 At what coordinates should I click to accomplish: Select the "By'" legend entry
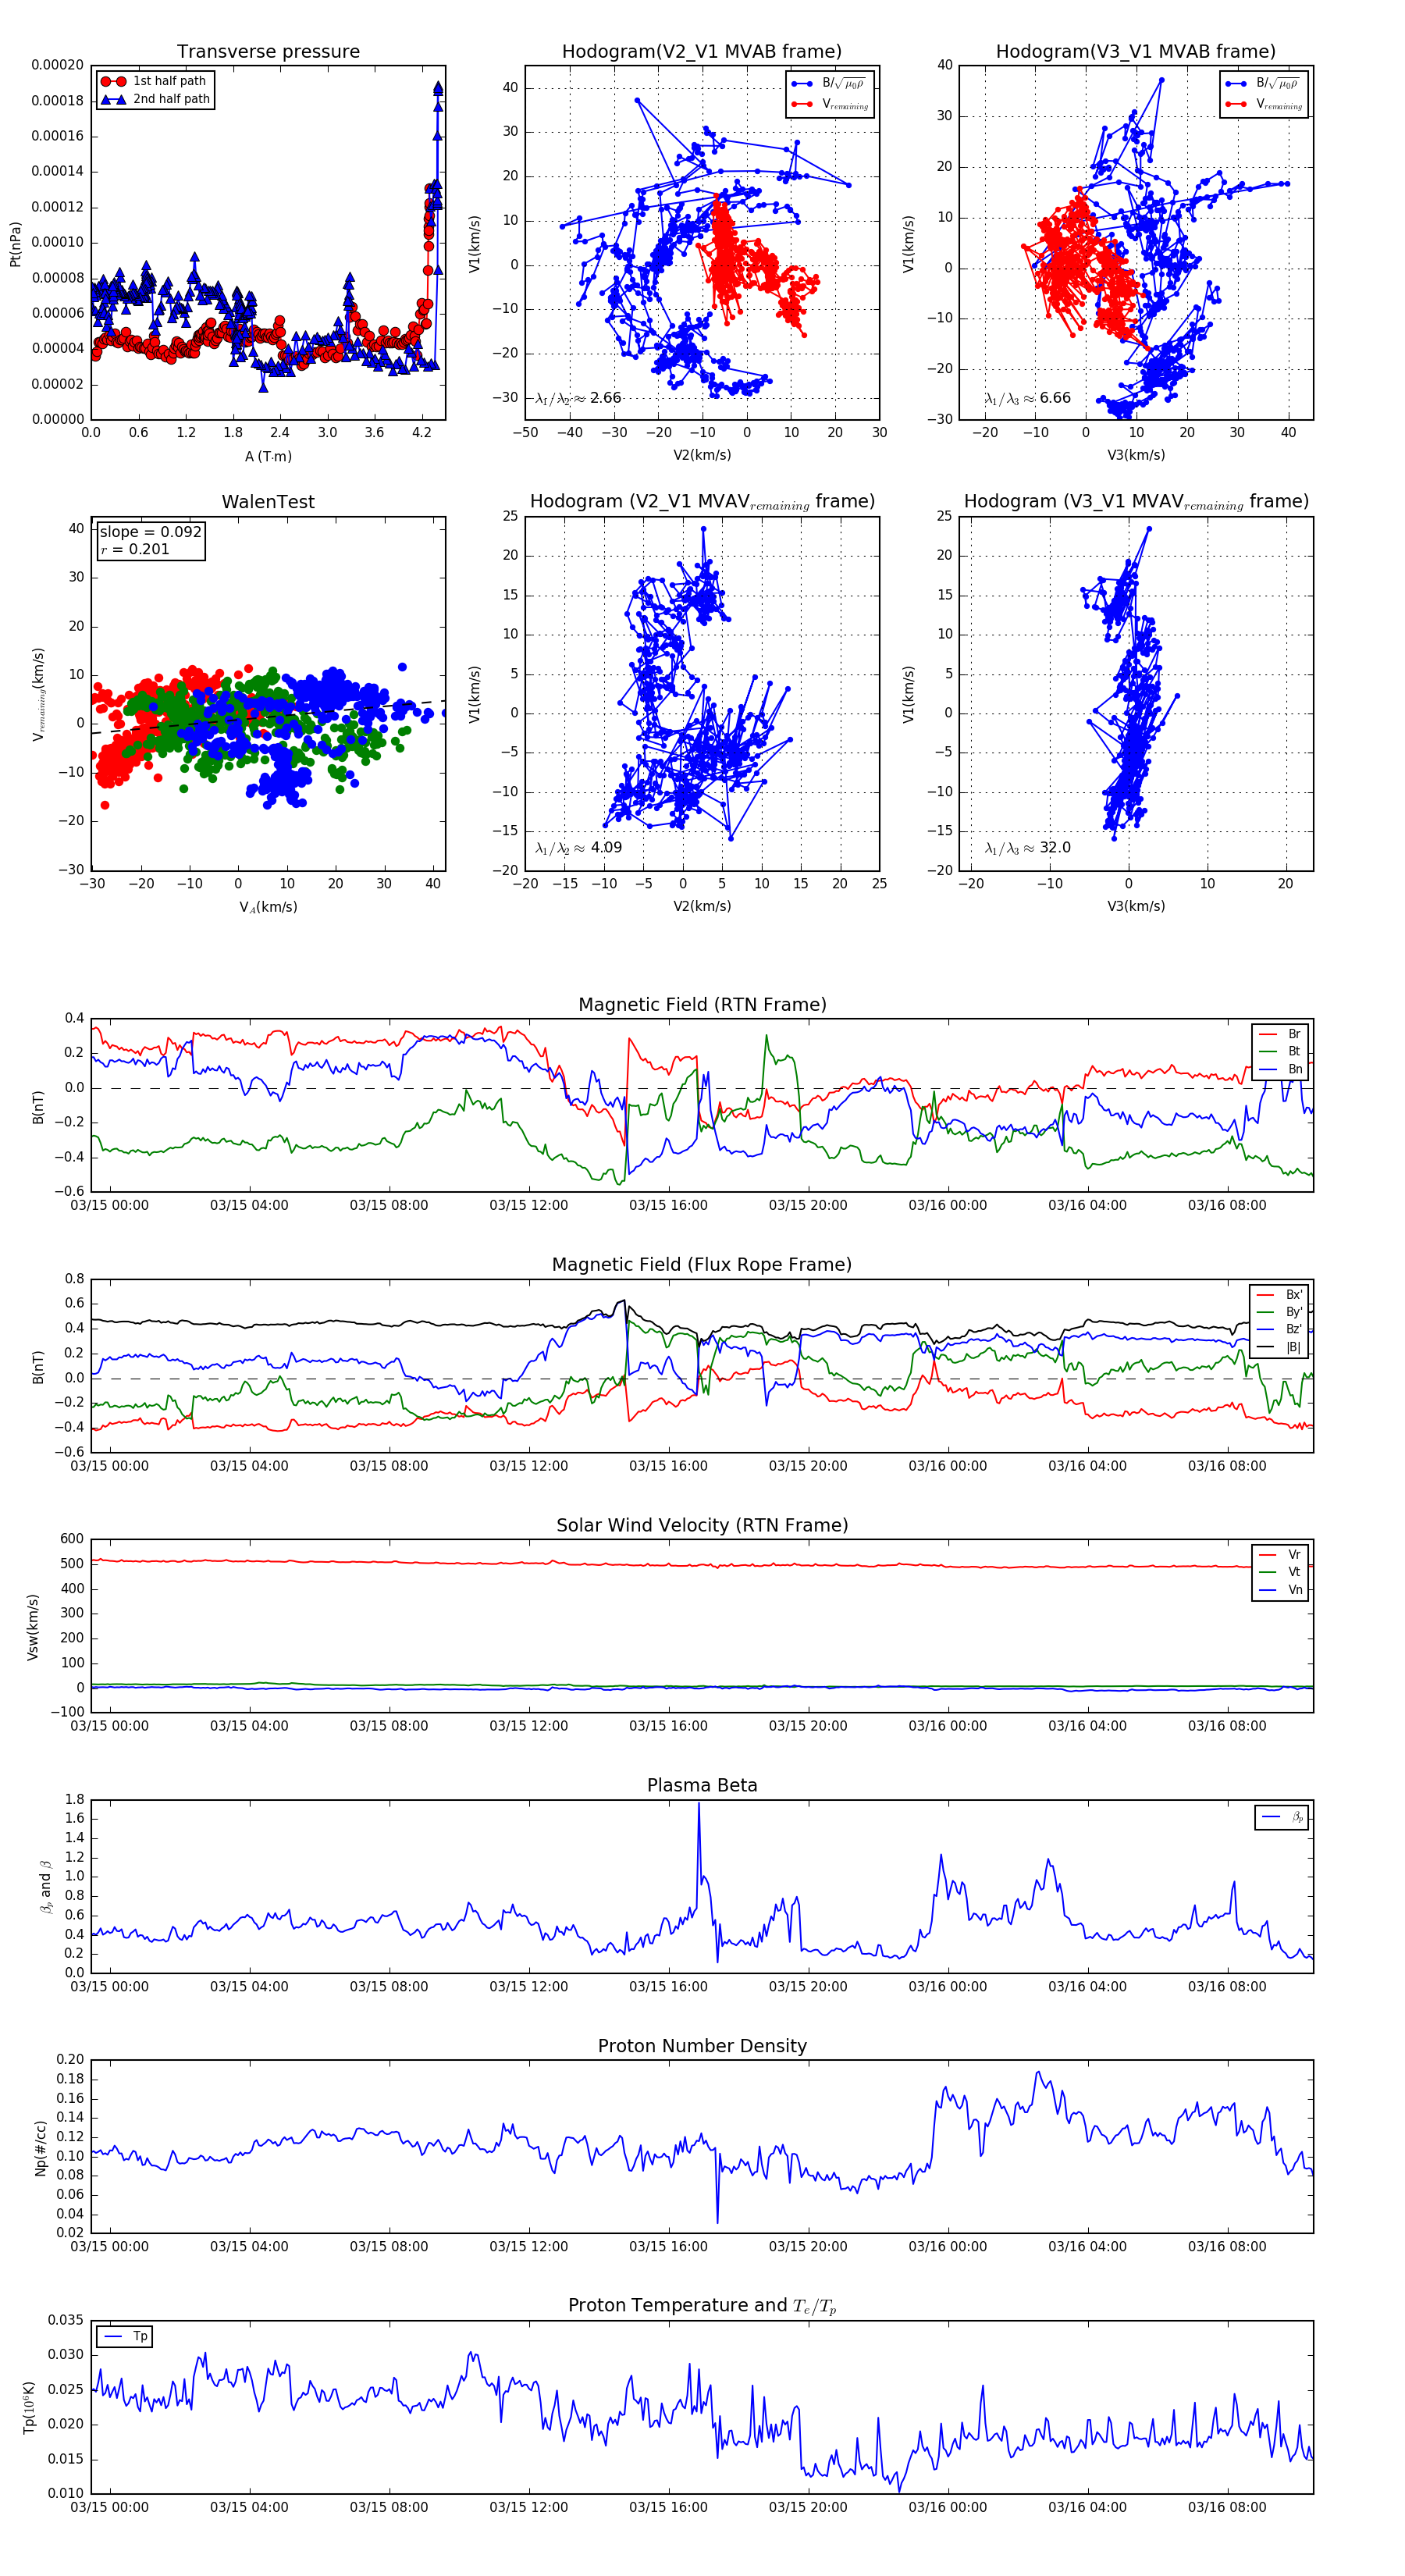point(1279,1312)
